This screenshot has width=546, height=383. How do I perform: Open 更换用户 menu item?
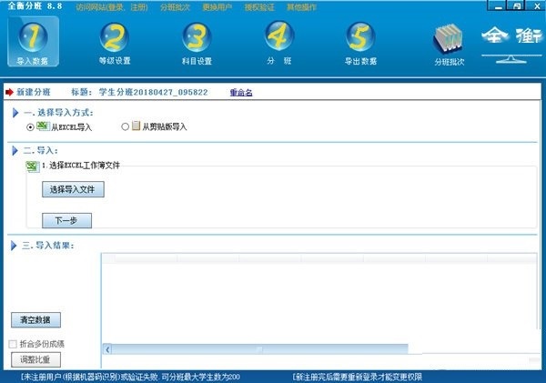pos(229,5)
